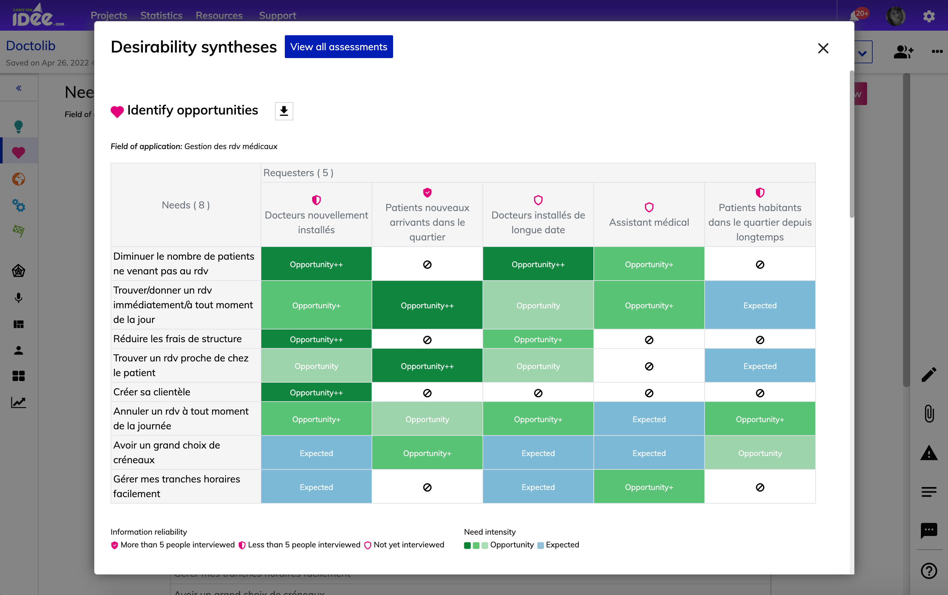Viewport: 948px width, 595px height.
Task: Click Opportunity+ cell for Assistant médical Gérer row
Action: 649,487
